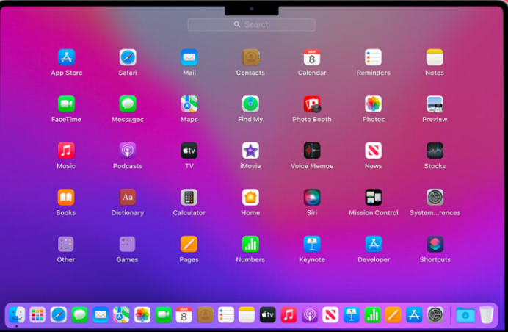The width and height of the screenshot is (508, 332).
Task: Open the Downloads folder in Dock
Action: coord(465,315)
